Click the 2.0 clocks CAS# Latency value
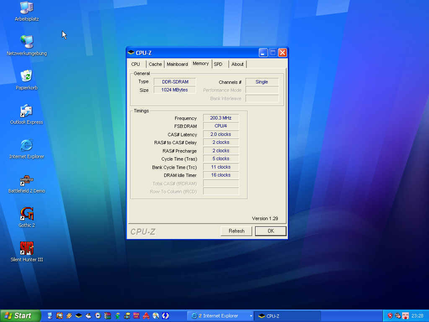Image resolution: width=429 pixels, height=322 pixels. (x=221, y=134)
